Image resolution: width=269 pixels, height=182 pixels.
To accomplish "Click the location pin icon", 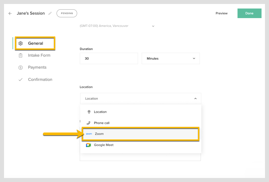I will point(89,112).
